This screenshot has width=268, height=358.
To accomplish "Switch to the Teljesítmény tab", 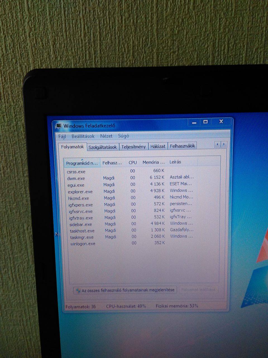I will [133, 147].
